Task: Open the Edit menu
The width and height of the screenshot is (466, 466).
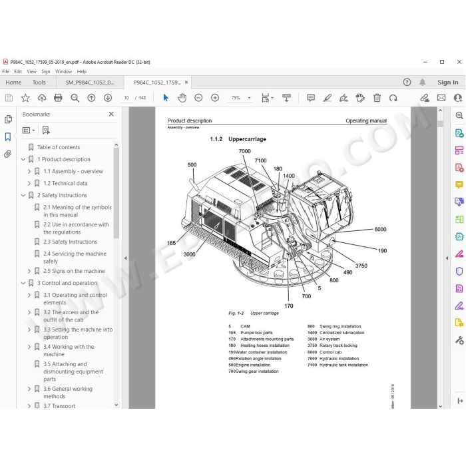Action: coord(18,72)
